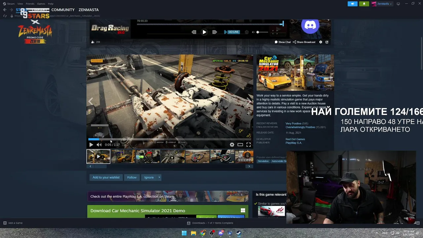Open publisher PlayWay S.A. page

pyautogui.click(x=293, y=143)
